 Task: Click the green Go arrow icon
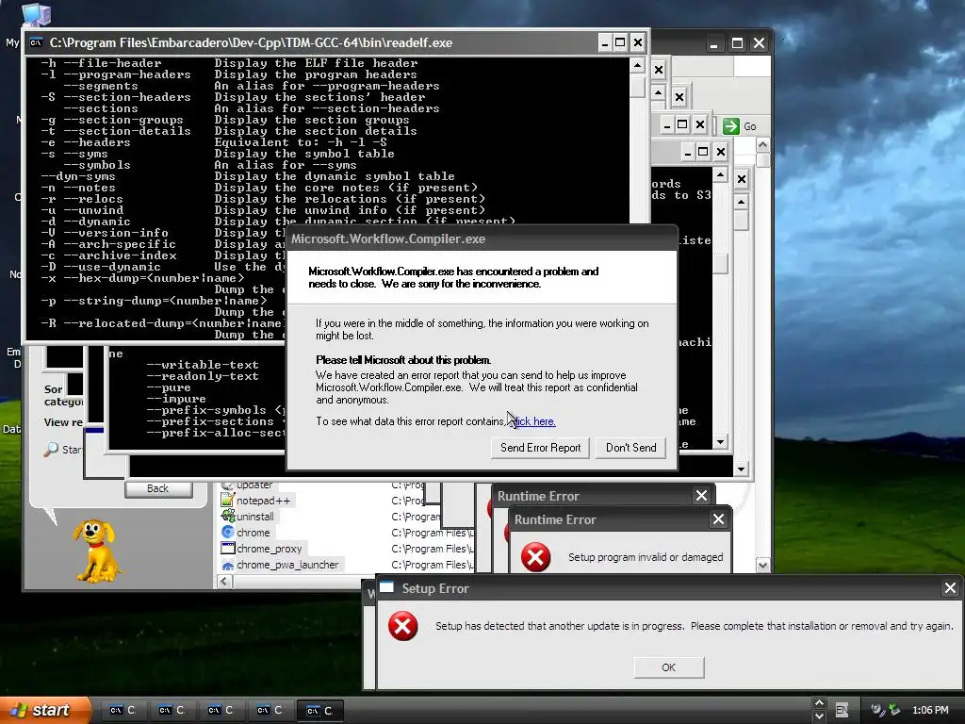tap(730, 126)
